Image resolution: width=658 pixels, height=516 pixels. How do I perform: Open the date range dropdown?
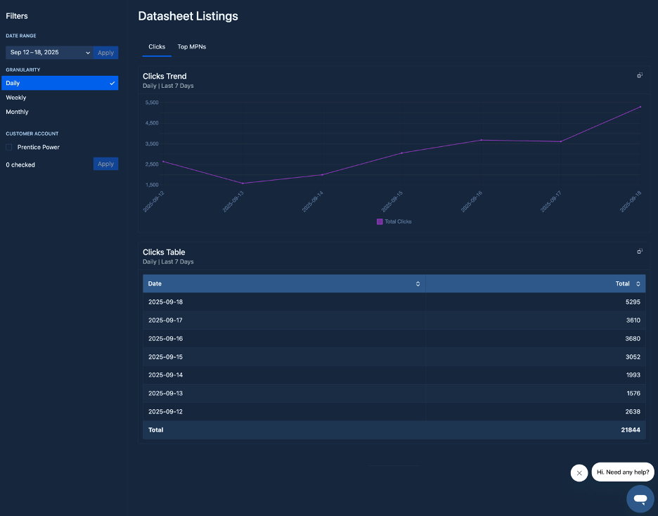pyautogui.click(x=49, y=53)
